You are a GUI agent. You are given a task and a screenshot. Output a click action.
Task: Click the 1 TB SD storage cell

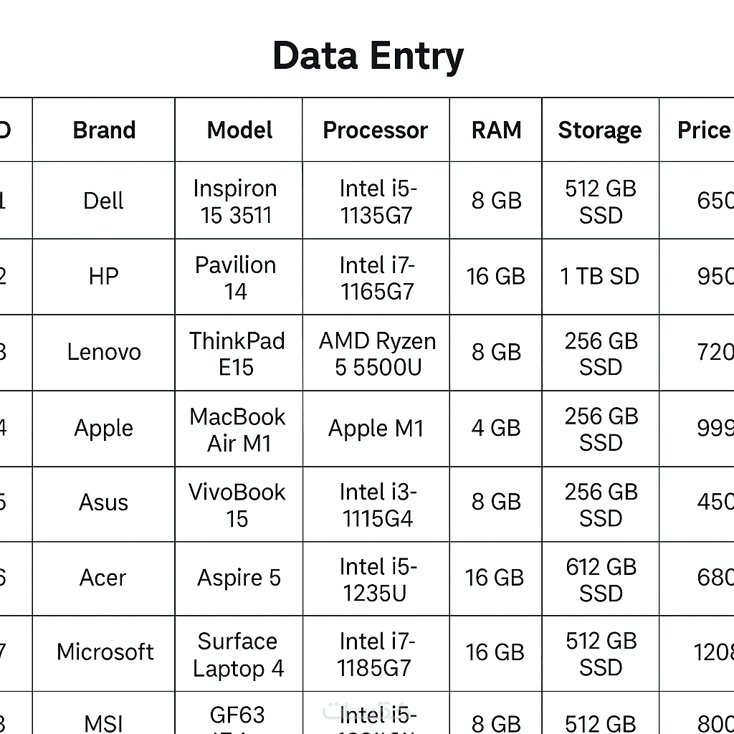600,277
